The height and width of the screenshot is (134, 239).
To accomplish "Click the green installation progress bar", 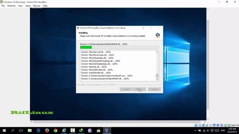I will coord(86,47).
